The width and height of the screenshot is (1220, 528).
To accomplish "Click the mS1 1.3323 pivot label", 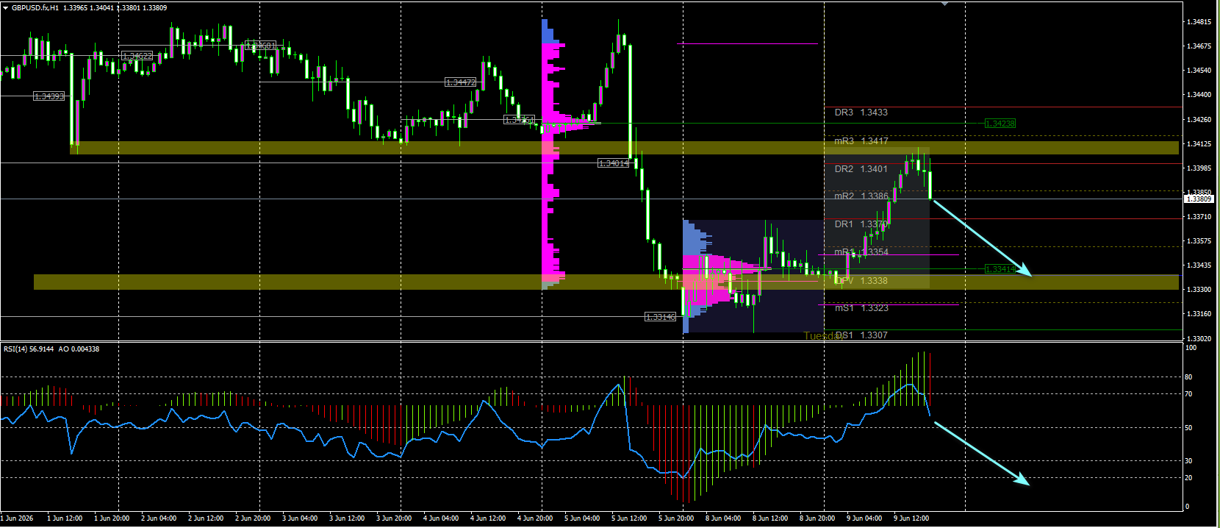I will click(861, 308).
